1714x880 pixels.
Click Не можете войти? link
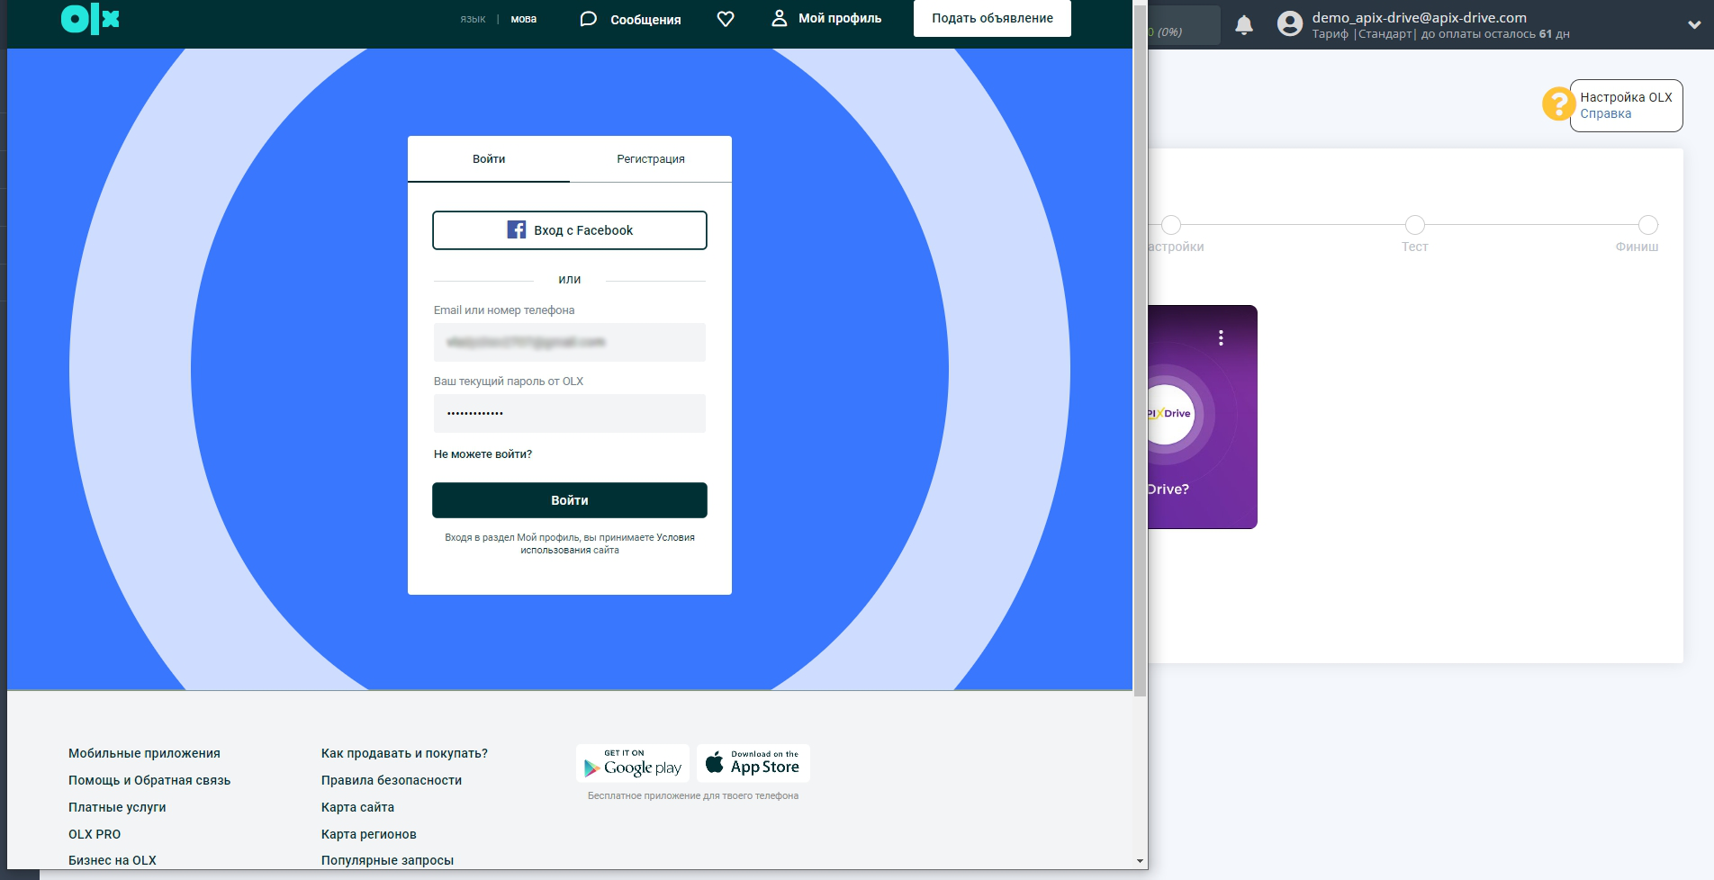(483, 454)
